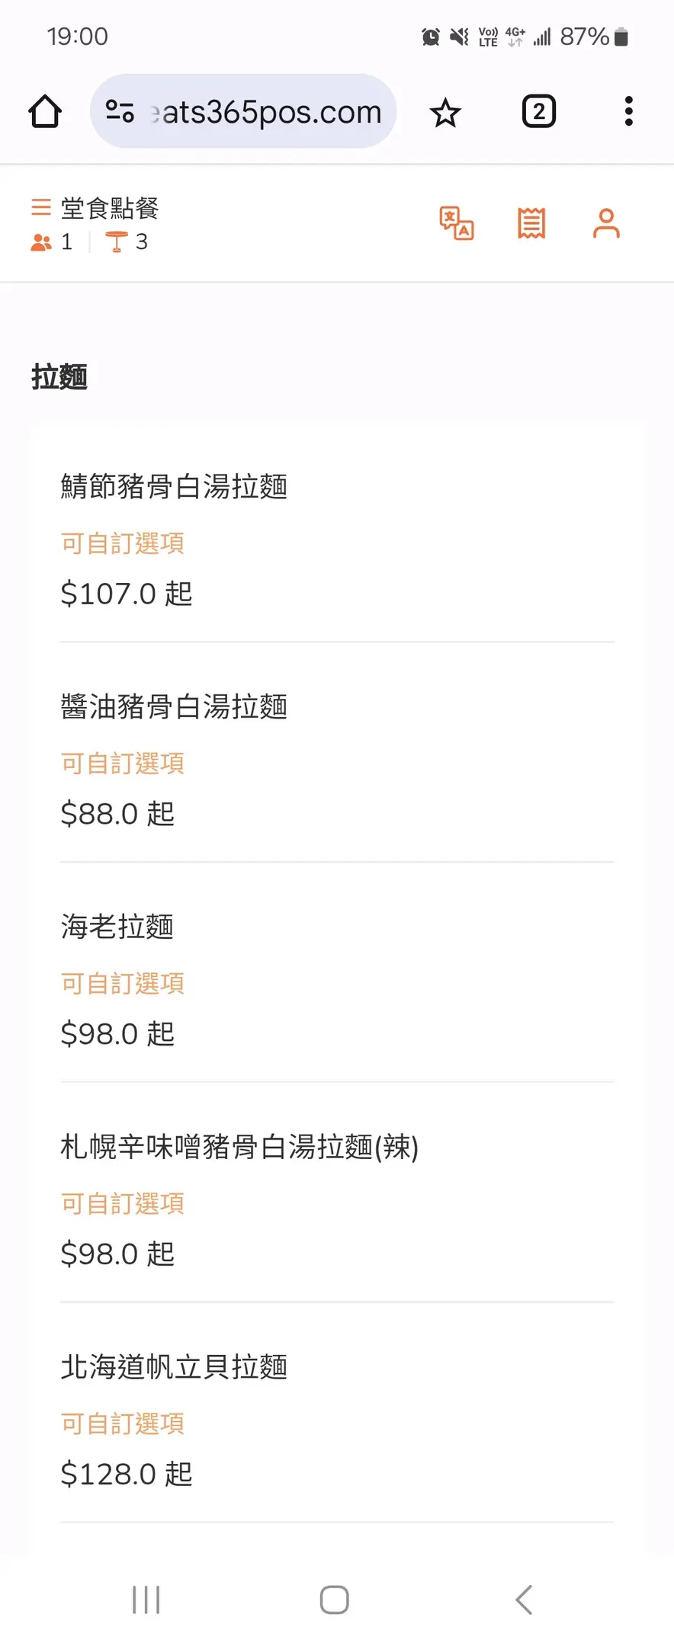Screen dimensions: 674x1646
Task: Open the browser tab switcher
Action: coord(538,112)
